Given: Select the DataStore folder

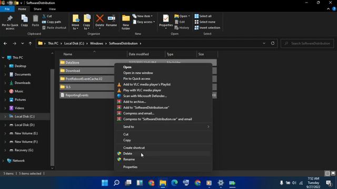Looking at the screenshot, I should click(x=73, y=62).
